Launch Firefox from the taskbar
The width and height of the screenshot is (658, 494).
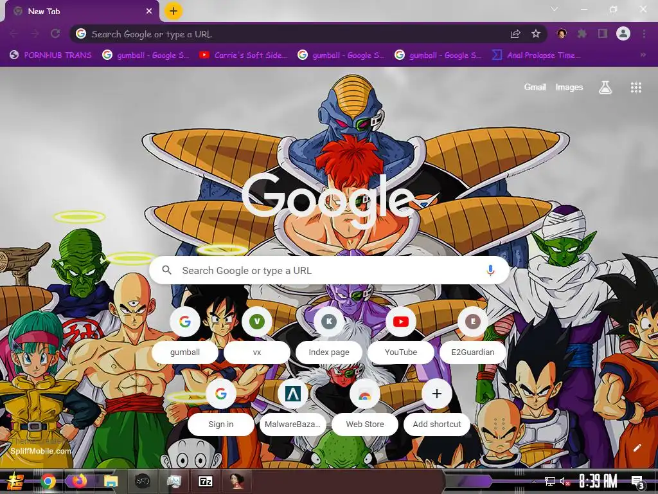coord(79,481)
